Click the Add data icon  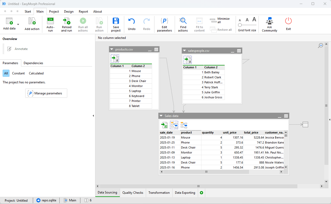coord(9,21)
